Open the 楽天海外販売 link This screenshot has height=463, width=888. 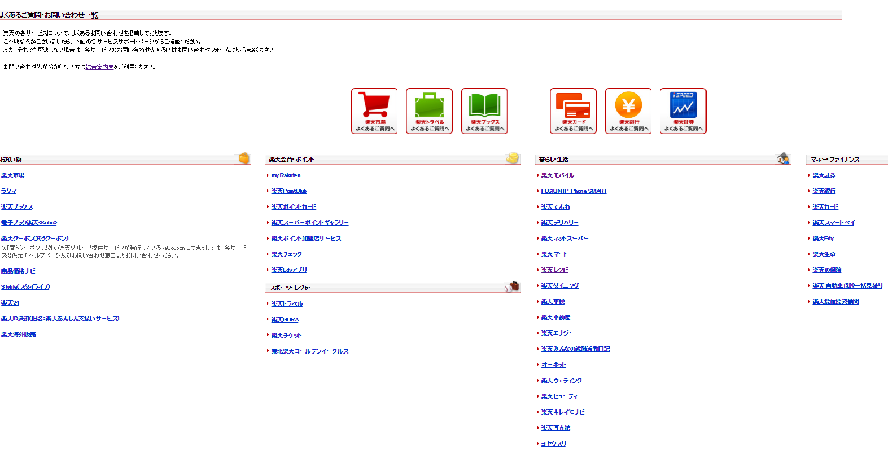pyautogui.click(x=18, y=334)
